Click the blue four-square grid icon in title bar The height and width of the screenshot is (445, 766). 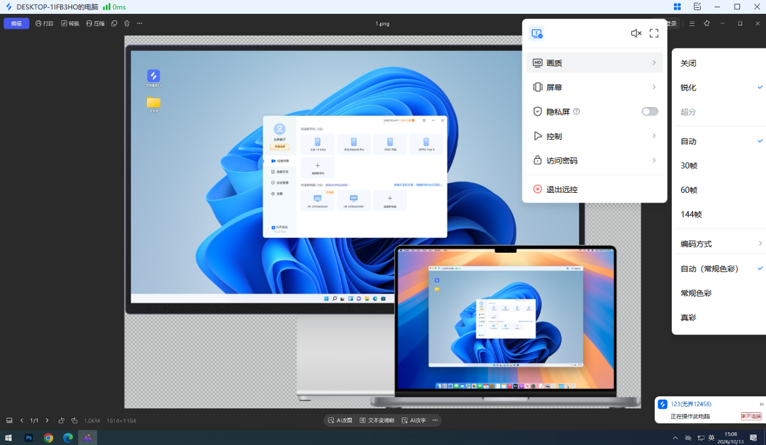click(x=677, y=7)
